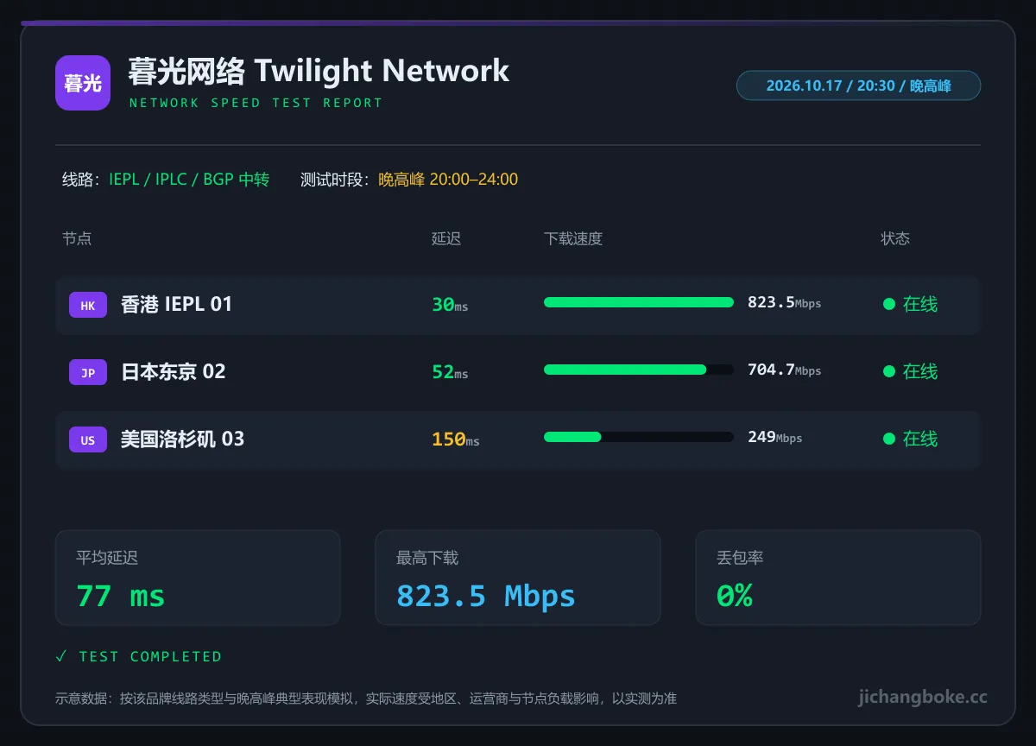Click green online status dot for 香港 IEPL 01
The width and height of the screenshot is (1036, 746).
(x=889, y=304)
